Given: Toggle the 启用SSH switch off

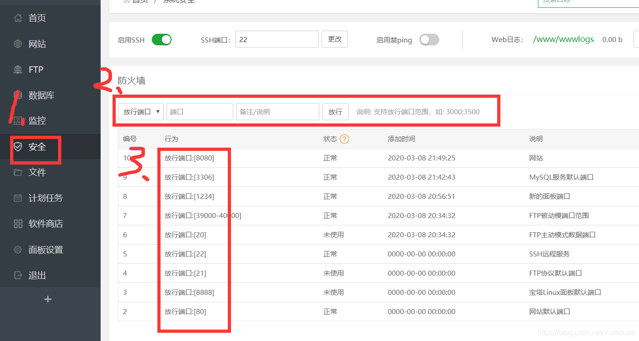Looking at the screenshot, I should point(161,40).
